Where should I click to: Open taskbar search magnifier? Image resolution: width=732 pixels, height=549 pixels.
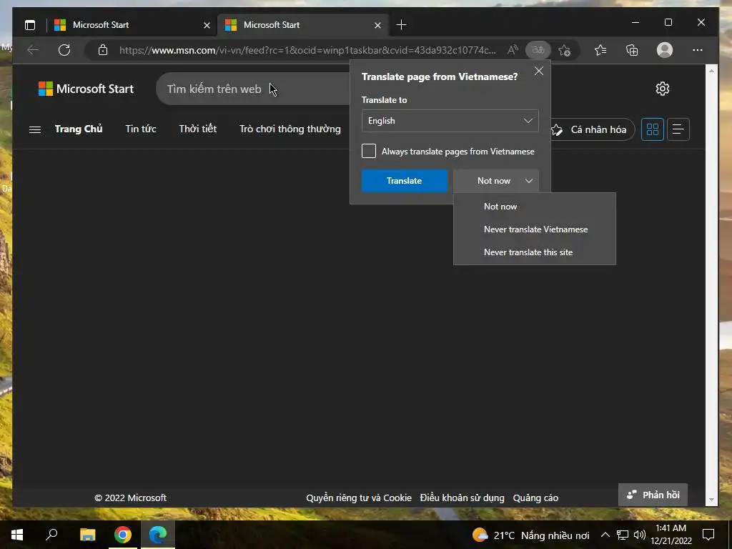51,535
